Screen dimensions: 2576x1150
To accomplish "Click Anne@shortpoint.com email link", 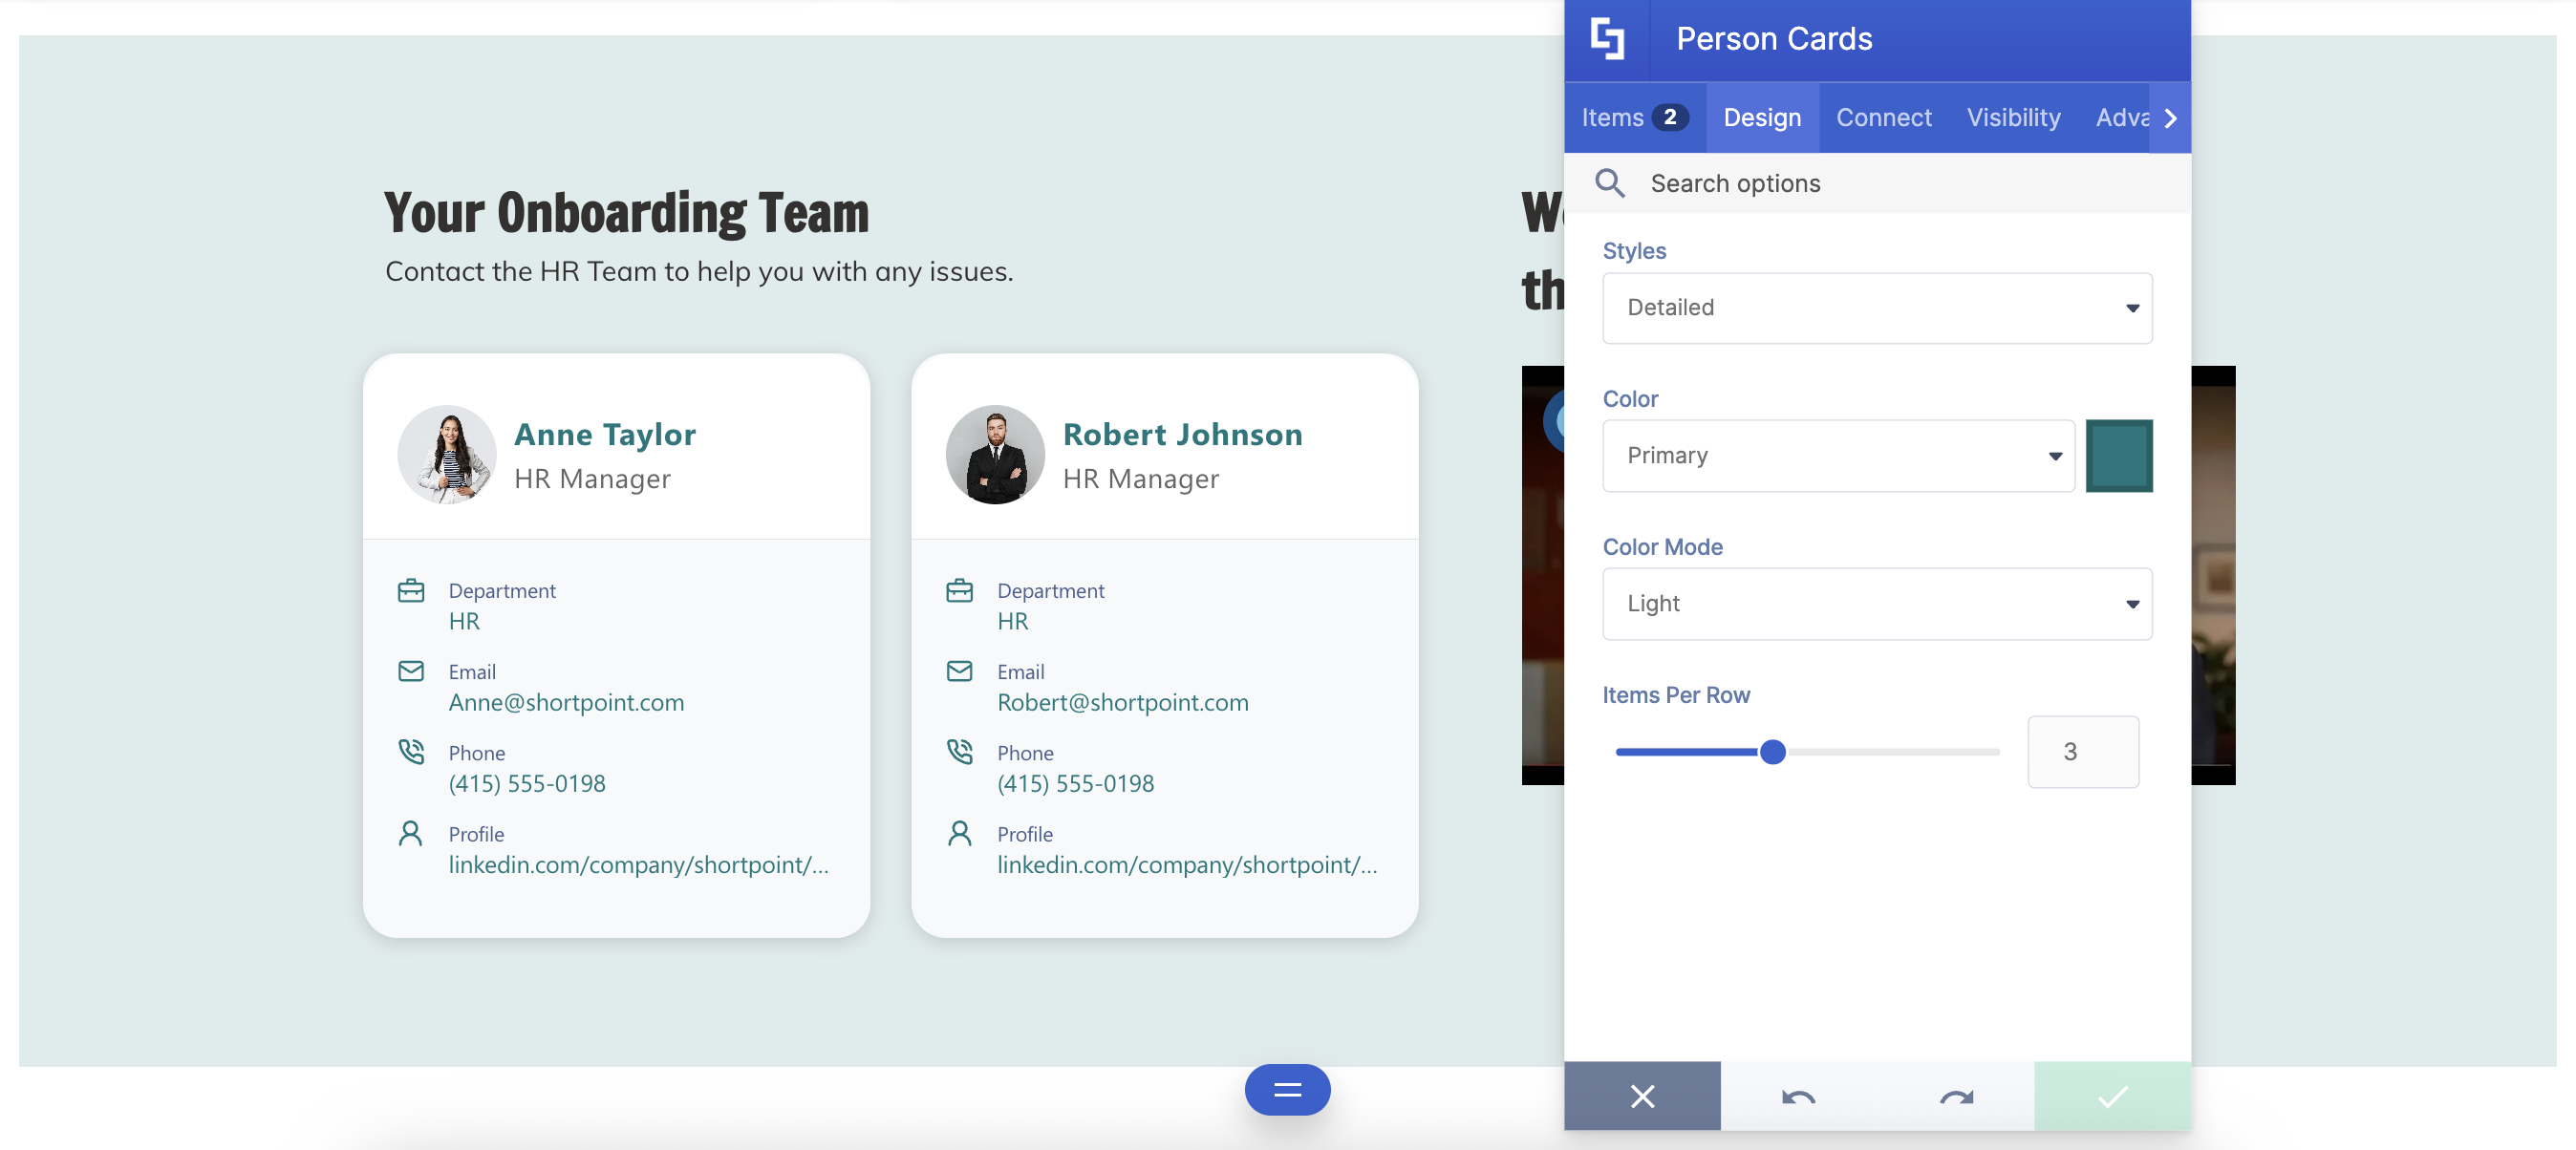I will [x=566, y=702].
